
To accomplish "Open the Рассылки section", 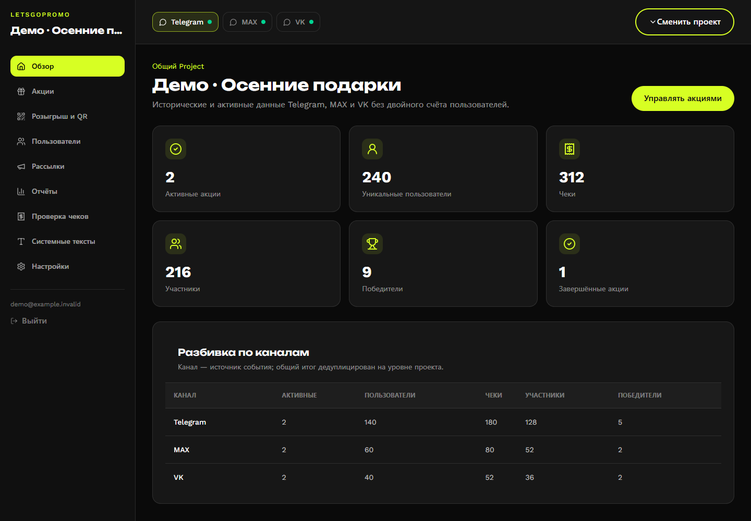I will [x=67, y=166].
